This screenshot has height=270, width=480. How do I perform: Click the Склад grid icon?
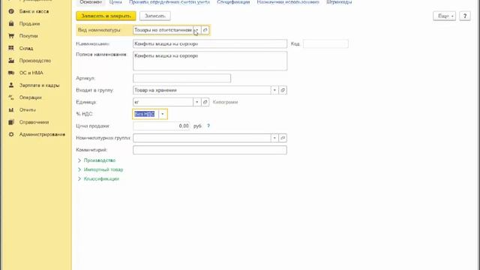pos(11,48)
